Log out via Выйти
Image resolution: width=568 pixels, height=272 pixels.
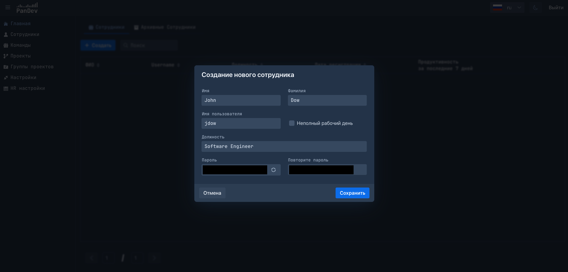tap(555, 7)
